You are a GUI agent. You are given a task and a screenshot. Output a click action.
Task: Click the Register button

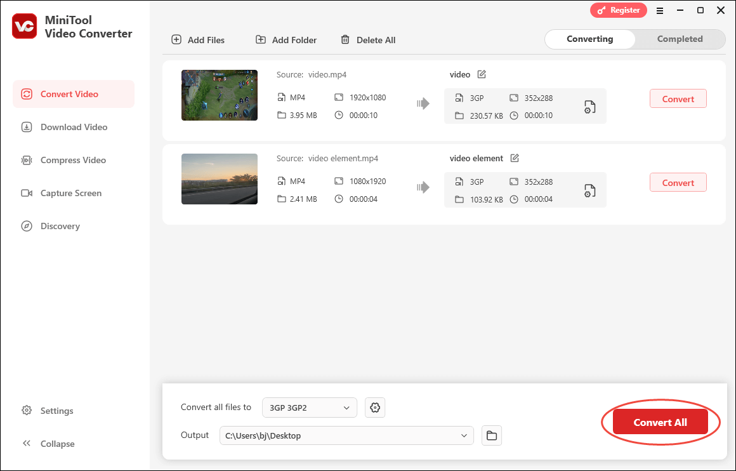point(619,10)
